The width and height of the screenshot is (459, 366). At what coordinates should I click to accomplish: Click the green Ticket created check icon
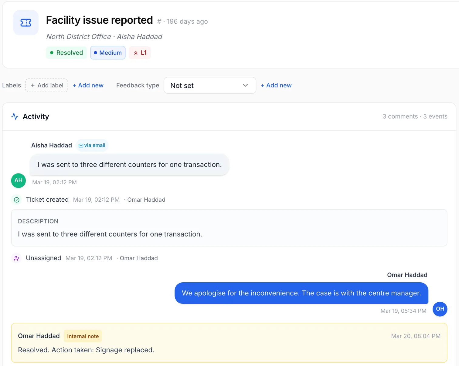pyautogui.click(x=17, y=200)
